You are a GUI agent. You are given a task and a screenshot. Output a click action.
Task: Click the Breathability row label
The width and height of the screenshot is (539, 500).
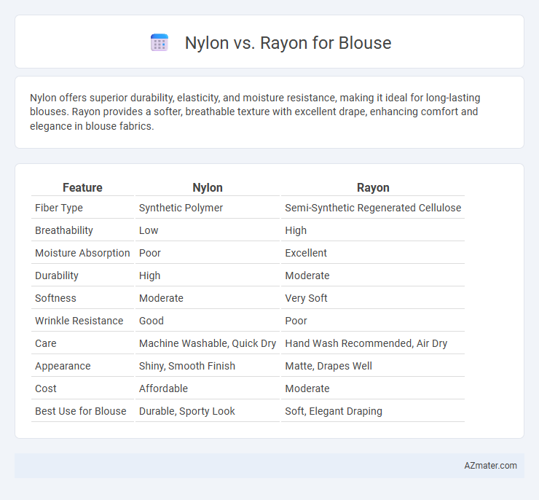point(64,230)
